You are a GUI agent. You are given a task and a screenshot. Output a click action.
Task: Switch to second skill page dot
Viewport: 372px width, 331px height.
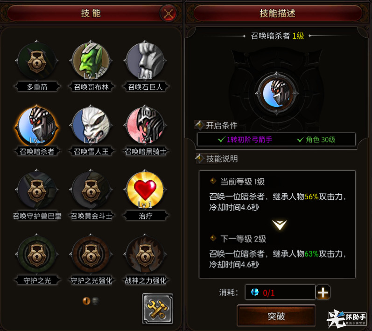(95, 301)
